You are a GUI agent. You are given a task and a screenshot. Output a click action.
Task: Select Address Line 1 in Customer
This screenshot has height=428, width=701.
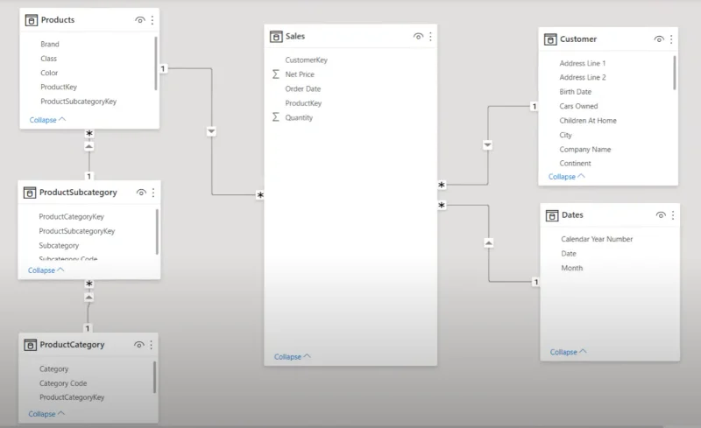point(583,63)
